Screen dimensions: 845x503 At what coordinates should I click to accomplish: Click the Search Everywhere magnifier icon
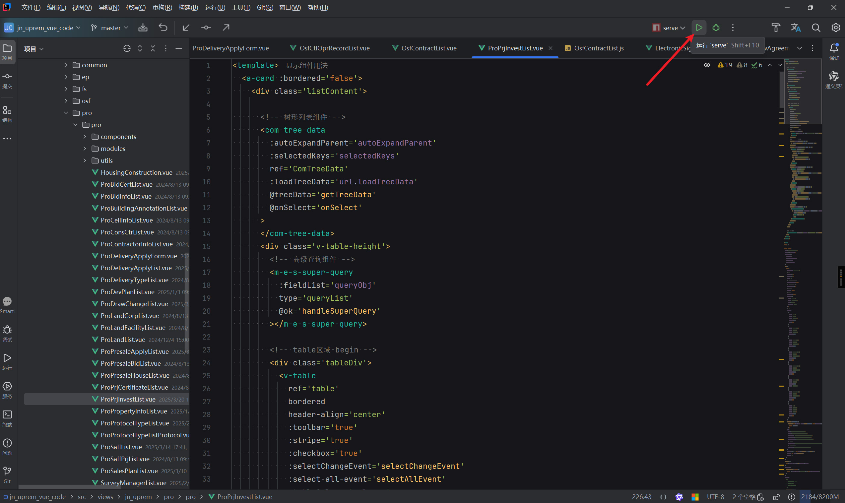tap(816, 28)
